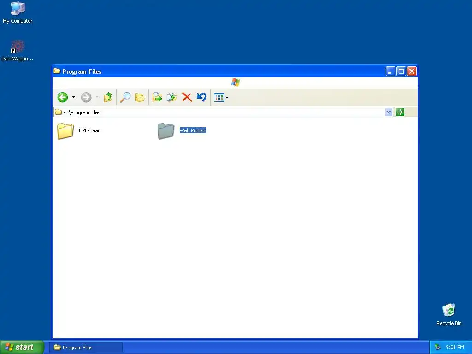Delete selection with the red X icon
Screen dimensions: 472x354
pyautogui.click(x=187, y=97)
